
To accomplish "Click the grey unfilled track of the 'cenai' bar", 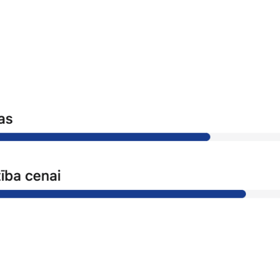I will click(263, 194).
